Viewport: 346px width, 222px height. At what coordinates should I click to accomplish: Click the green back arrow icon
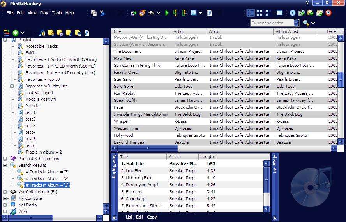(x=16, y=33)
